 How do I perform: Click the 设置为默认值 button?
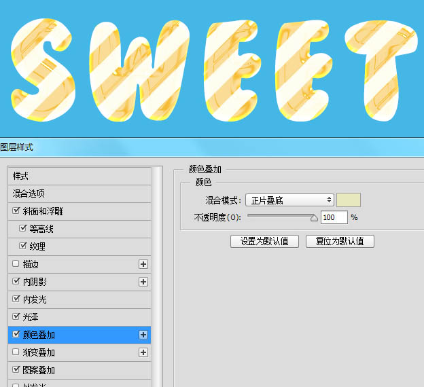click(264, 241)
